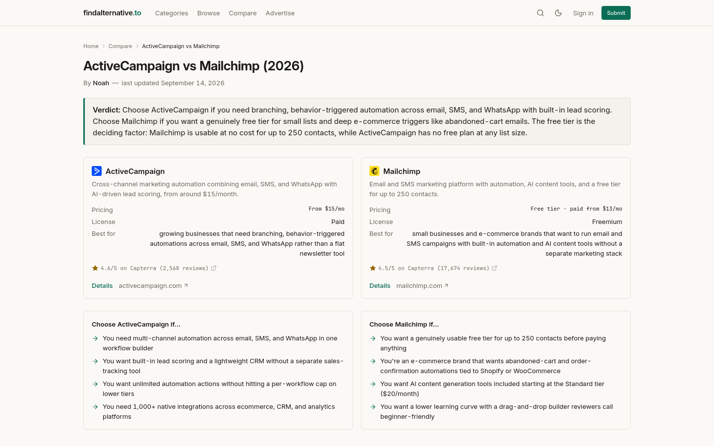Go to Home breadcrumb
The image size is (714, 446).
point(91,46)
